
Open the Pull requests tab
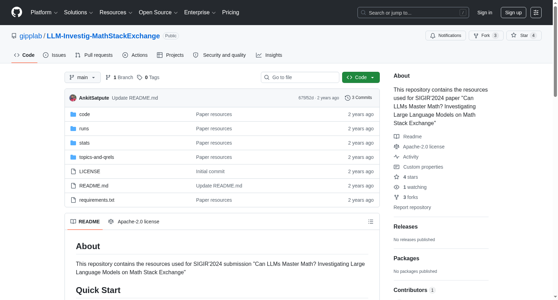[x=94, y=55]
